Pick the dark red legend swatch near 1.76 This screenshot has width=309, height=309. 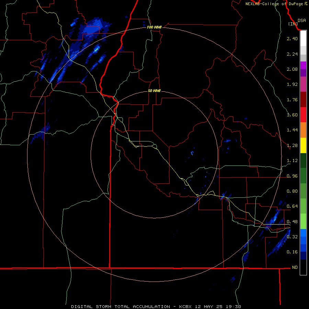(303, 100)
